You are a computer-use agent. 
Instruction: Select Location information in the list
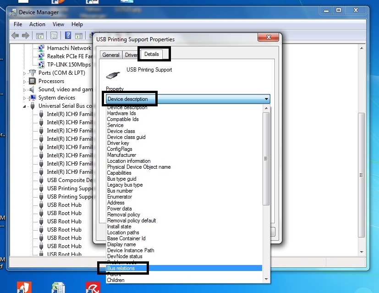coord(184,161)
